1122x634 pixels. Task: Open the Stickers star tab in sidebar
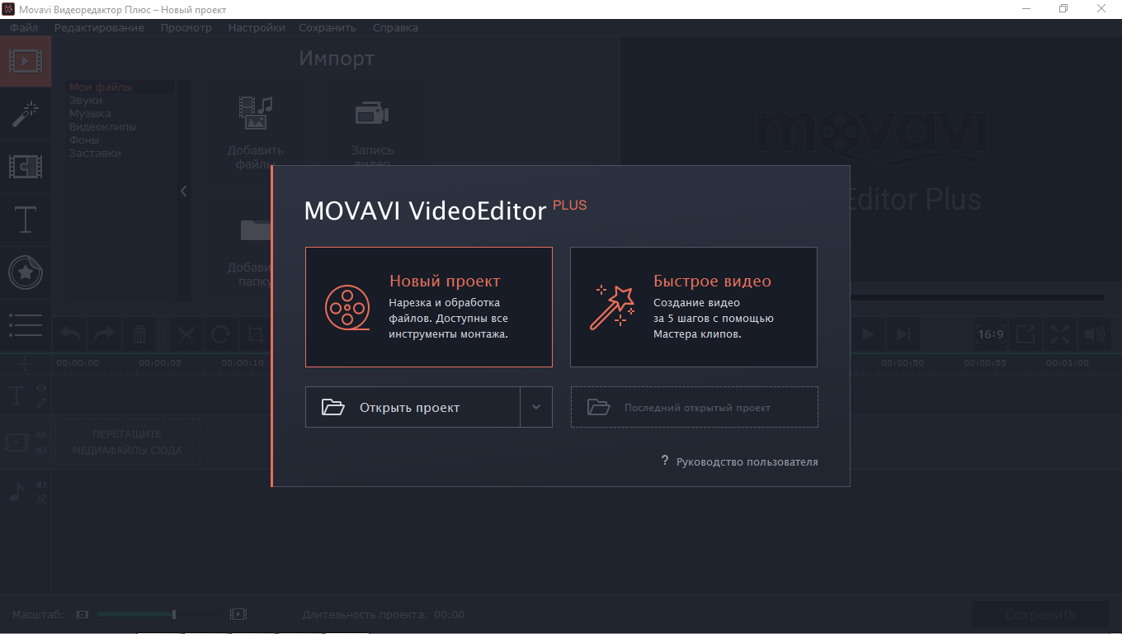pos(26,272)
